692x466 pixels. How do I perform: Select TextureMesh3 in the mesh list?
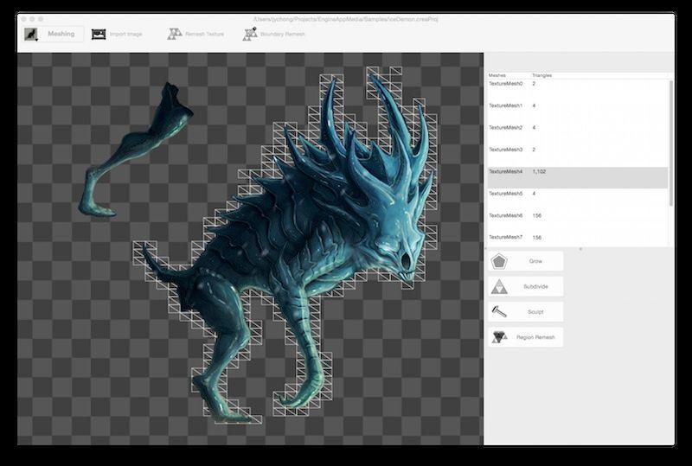(577, 156)
